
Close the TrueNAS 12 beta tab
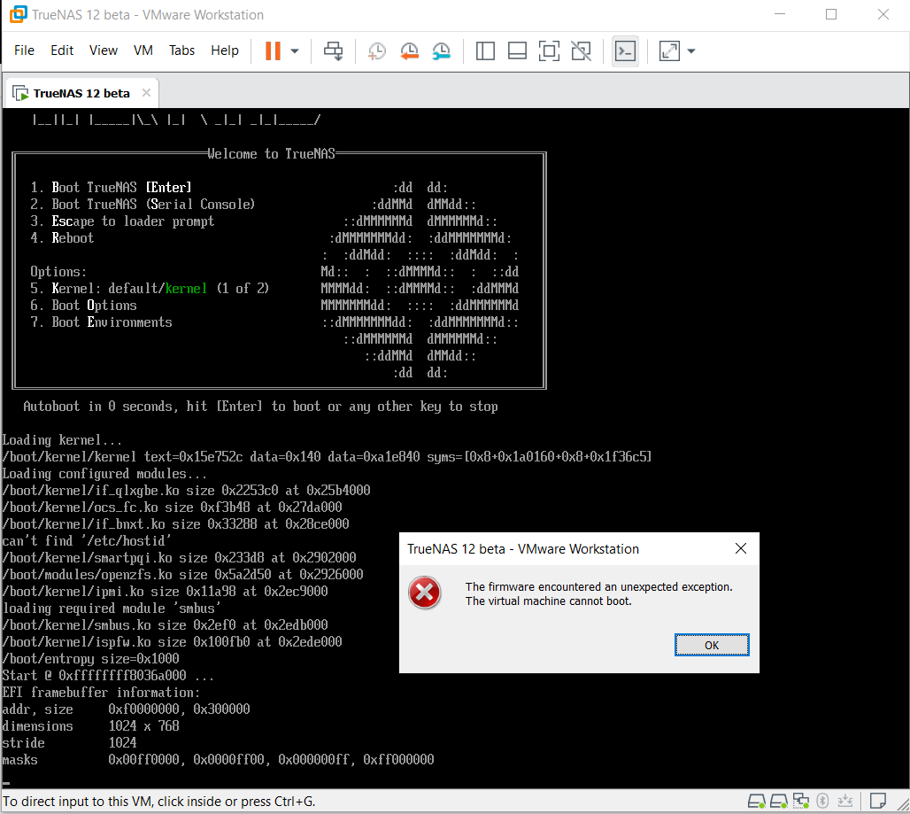pyautogui.click(x=146, y=93)
